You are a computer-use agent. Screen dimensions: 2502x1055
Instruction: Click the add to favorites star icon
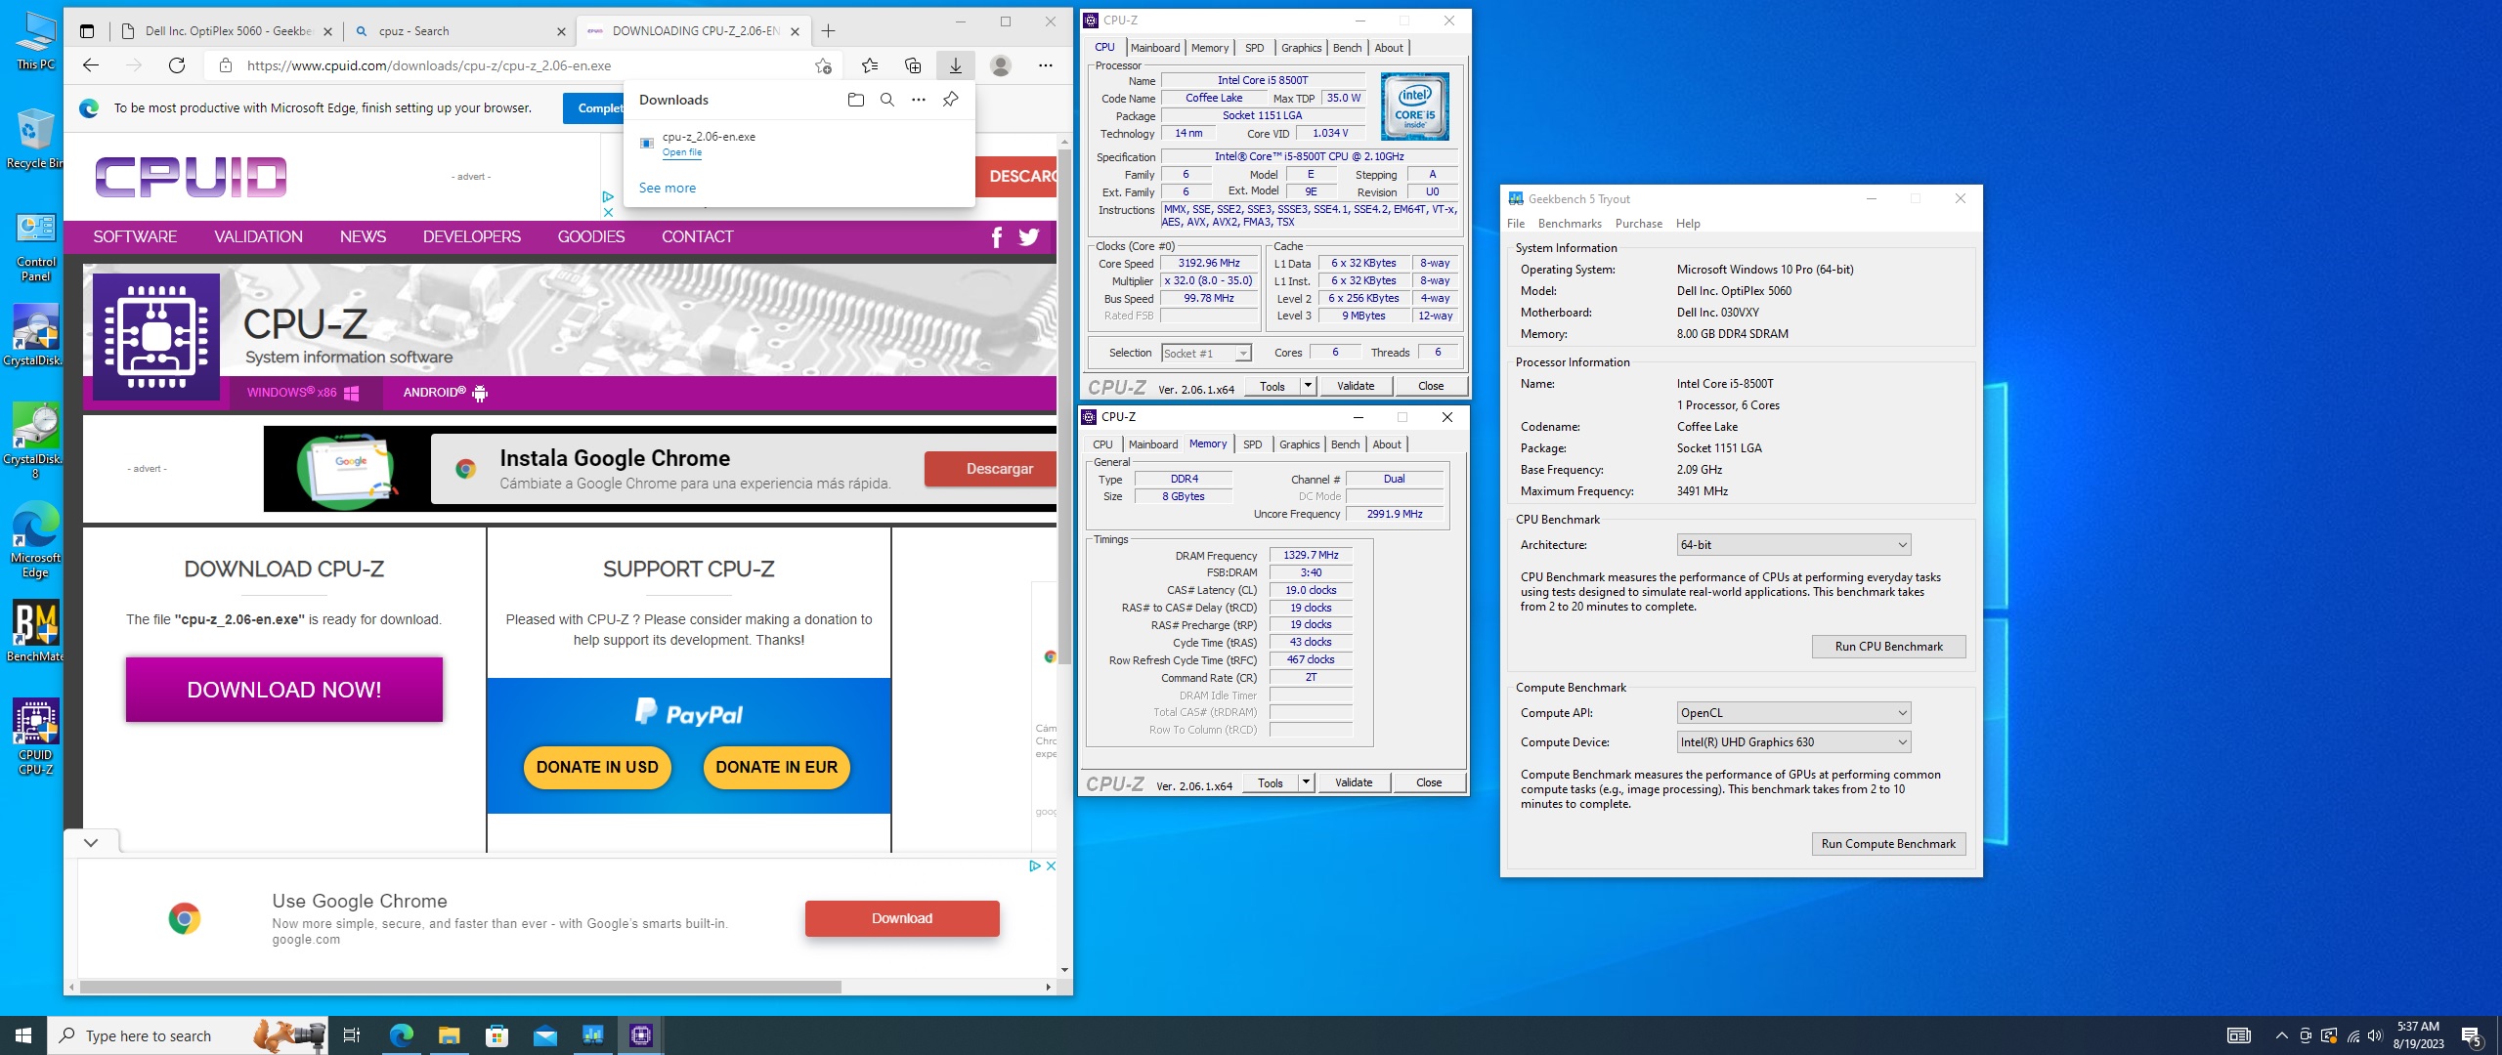(x=823, y=65)
